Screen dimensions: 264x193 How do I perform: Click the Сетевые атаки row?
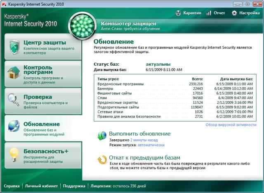pyautogui.click(x=175, y=112)
